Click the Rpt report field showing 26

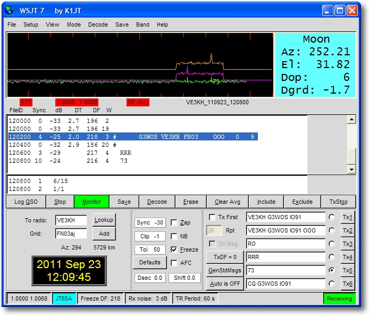coord(214,230)
